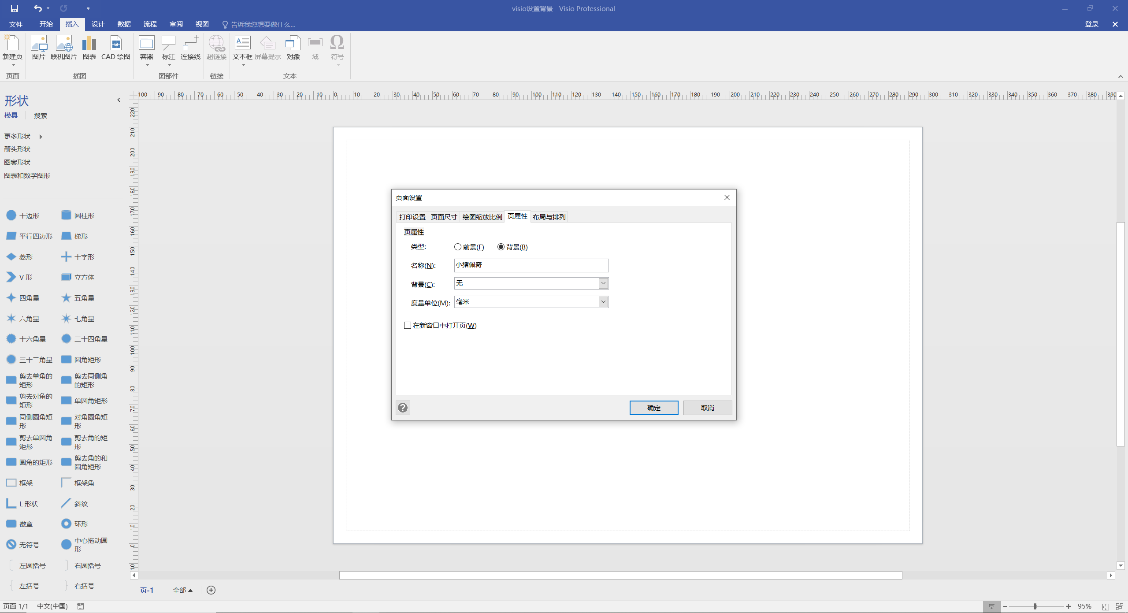The height and width of the screenshot is (613, 1128).
Task: Click the zoom in plus button
Action: (1069, 606)
